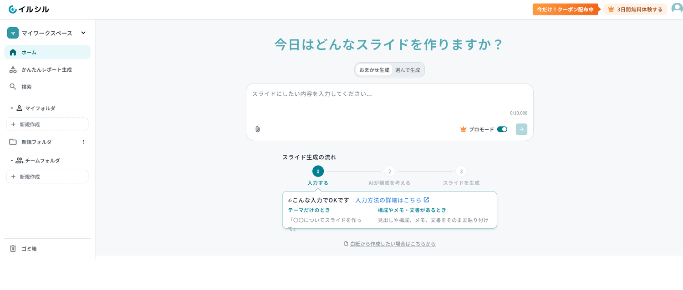Click the people icon of チームフォルダ

tap(19, 160)
